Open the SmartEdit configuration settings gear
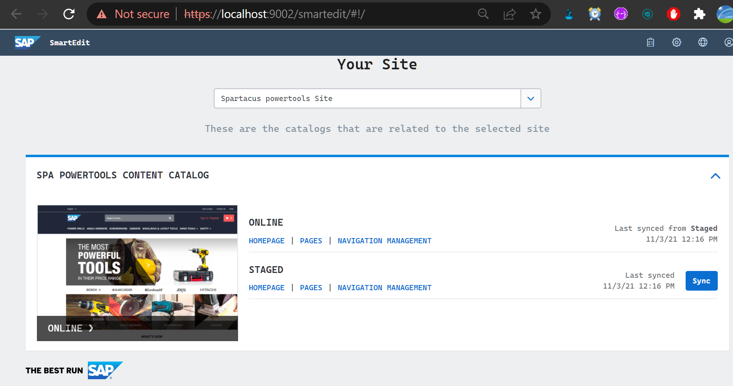This screenshot has height=386, width=733. (676, 42)
